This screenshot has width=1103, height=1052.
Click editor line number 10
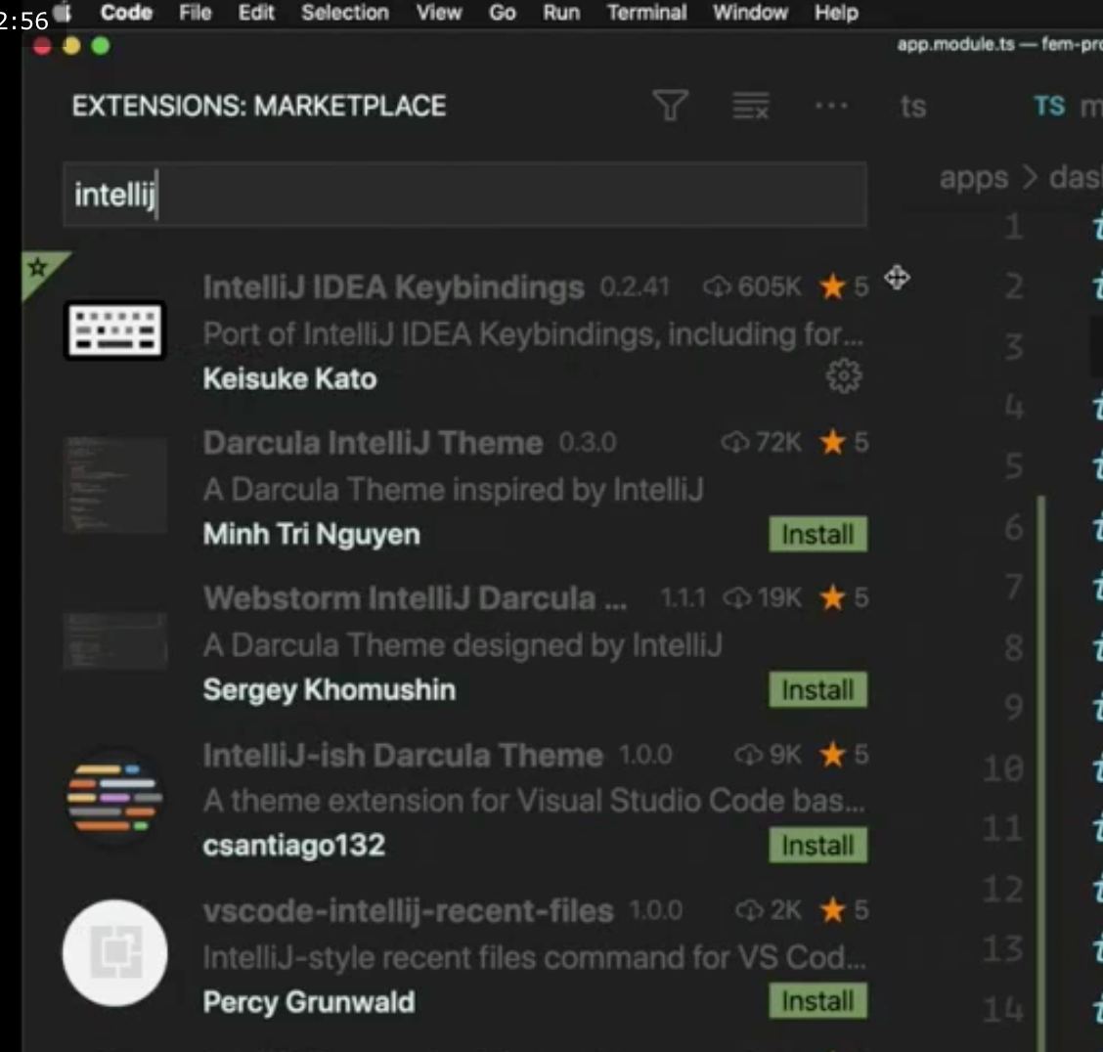click(x=1004, y=767)
